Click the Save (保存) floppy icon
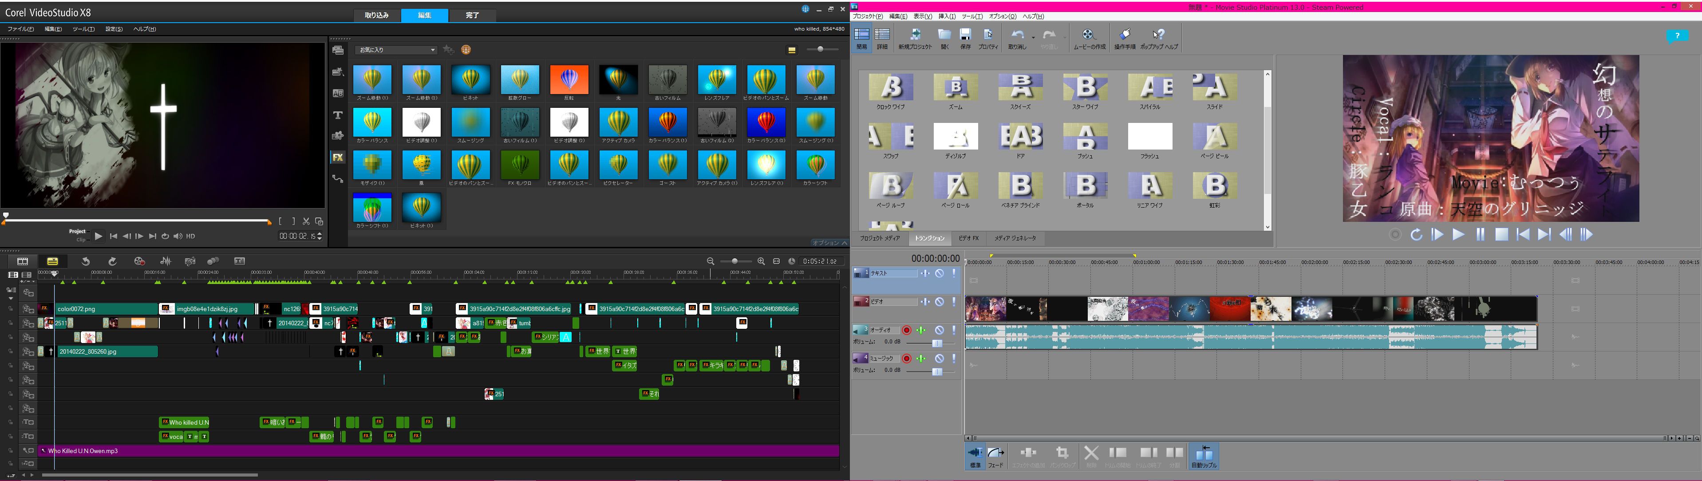 point(965,38)
